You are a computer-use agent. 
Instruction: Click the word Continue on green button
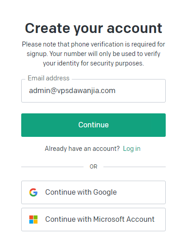pyautogui.click(x=93, y=125)
